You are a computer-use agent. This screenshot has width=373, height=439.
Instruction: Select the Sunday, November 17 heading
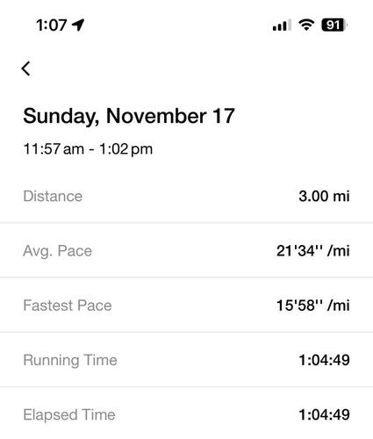tap(129, 116)
